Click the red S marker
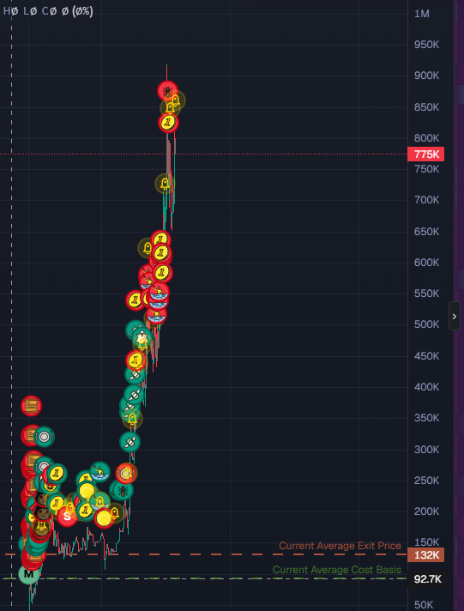464x611 pixels. point(67,517)
